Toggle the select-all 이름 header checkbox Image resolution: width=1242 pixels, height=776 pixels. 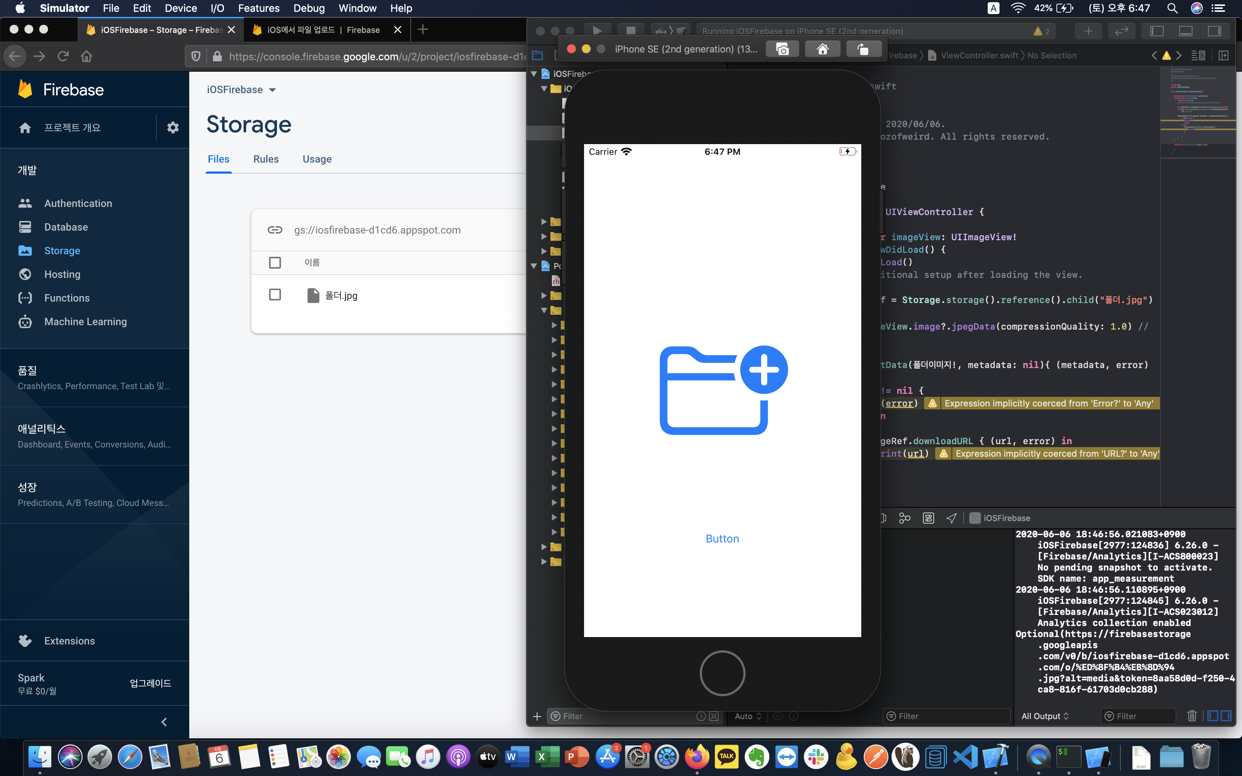(x=275, y=262)
